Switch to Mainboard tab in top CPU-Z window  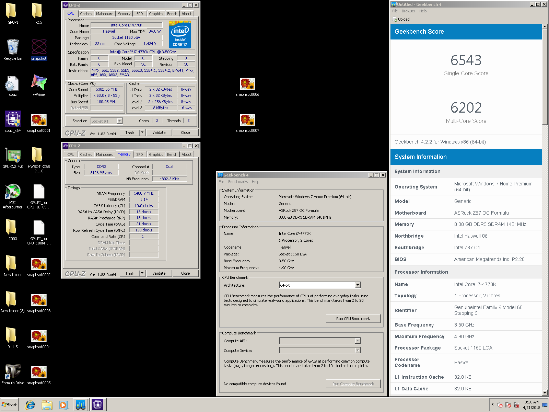coord(105,14)
